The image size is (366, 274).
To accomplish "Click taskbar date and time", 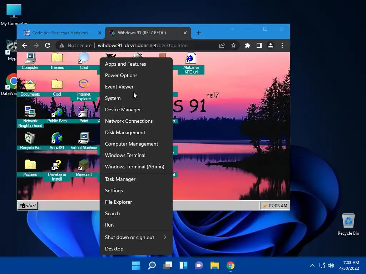I will [349, 265].
